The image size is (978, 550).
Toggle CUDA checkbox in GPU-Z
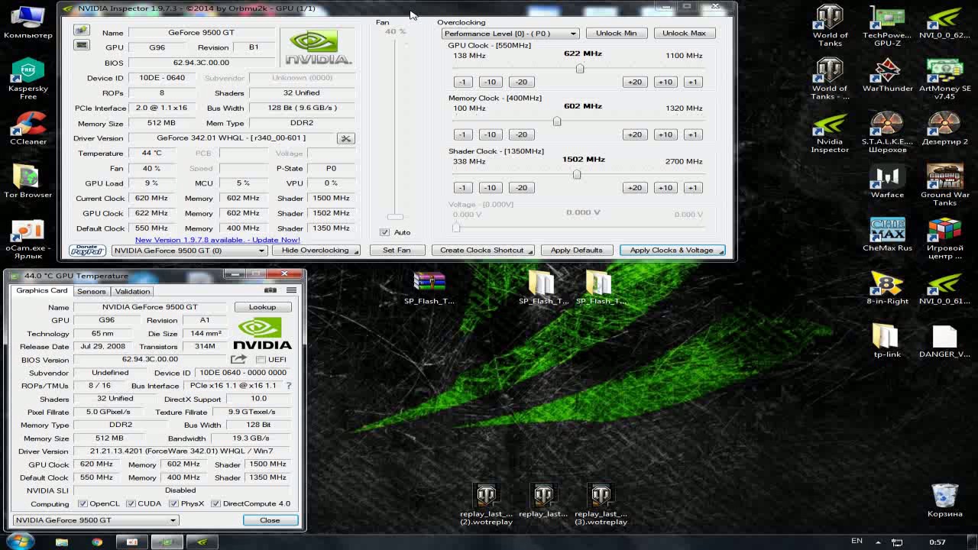(x=131, y=503)
